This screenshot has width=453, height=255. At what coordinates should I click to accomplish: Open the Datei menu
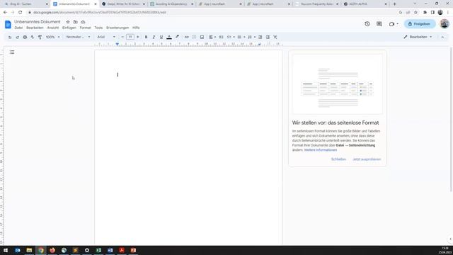18,28
